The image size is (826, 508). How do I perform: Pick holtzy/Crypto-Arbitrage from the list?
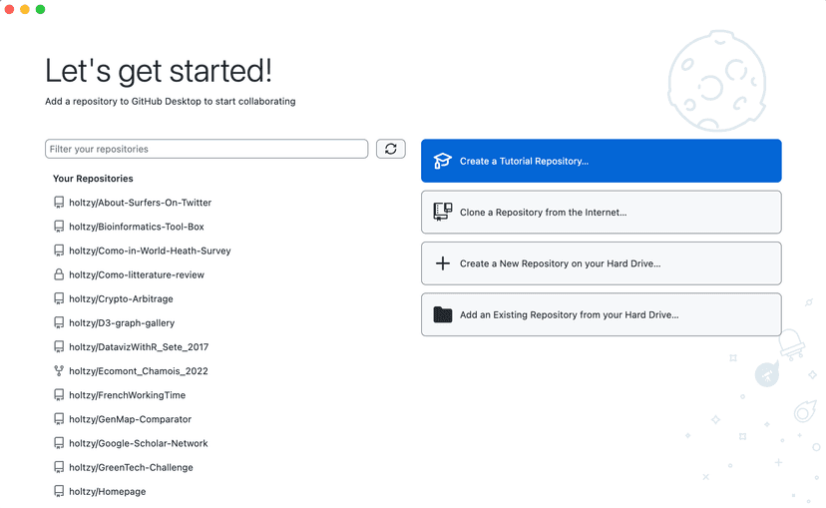(121, 298)
